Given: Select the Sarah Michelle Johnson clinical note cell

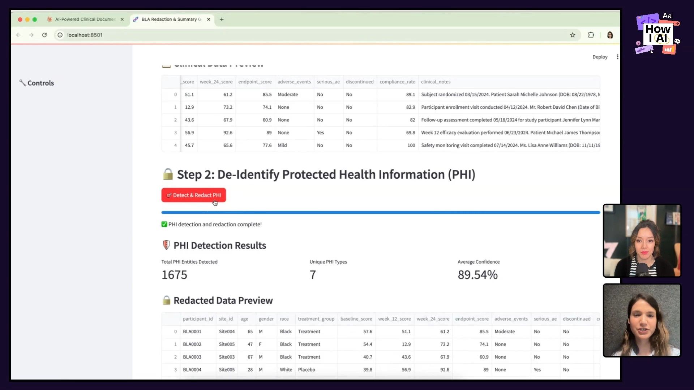Looking at the screenshot, I should click(509, 95).
